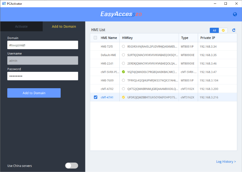The image size is (242, 172).
Task: Click green check icon of cMT-SVRX row
Action: [123, 72]
